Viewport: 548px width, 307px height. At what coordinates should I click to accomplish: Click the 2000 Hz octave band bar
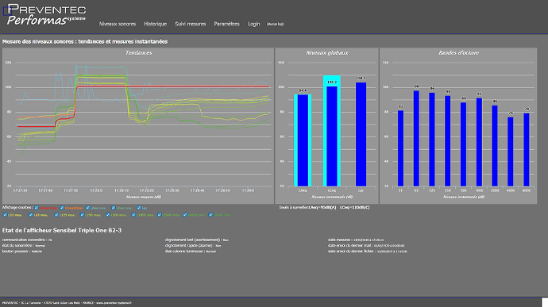coord(495,146)
